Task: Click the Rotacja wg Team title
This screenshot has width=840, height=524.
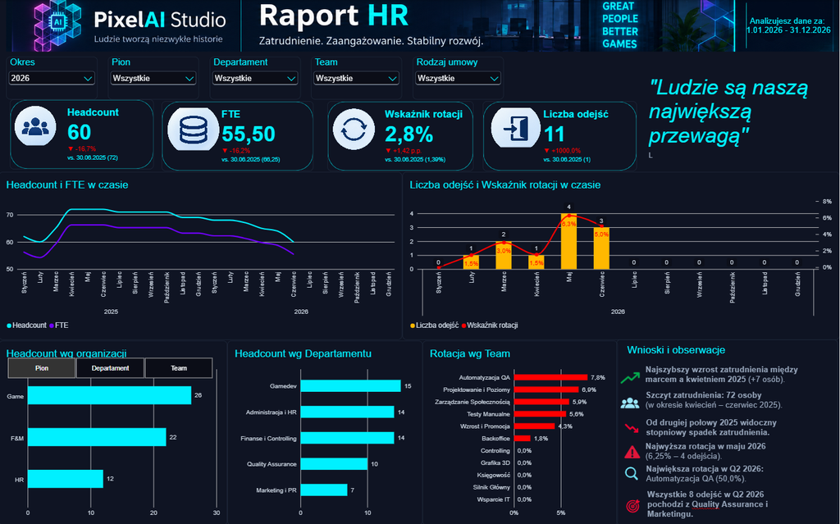Action: pos(470,353)
